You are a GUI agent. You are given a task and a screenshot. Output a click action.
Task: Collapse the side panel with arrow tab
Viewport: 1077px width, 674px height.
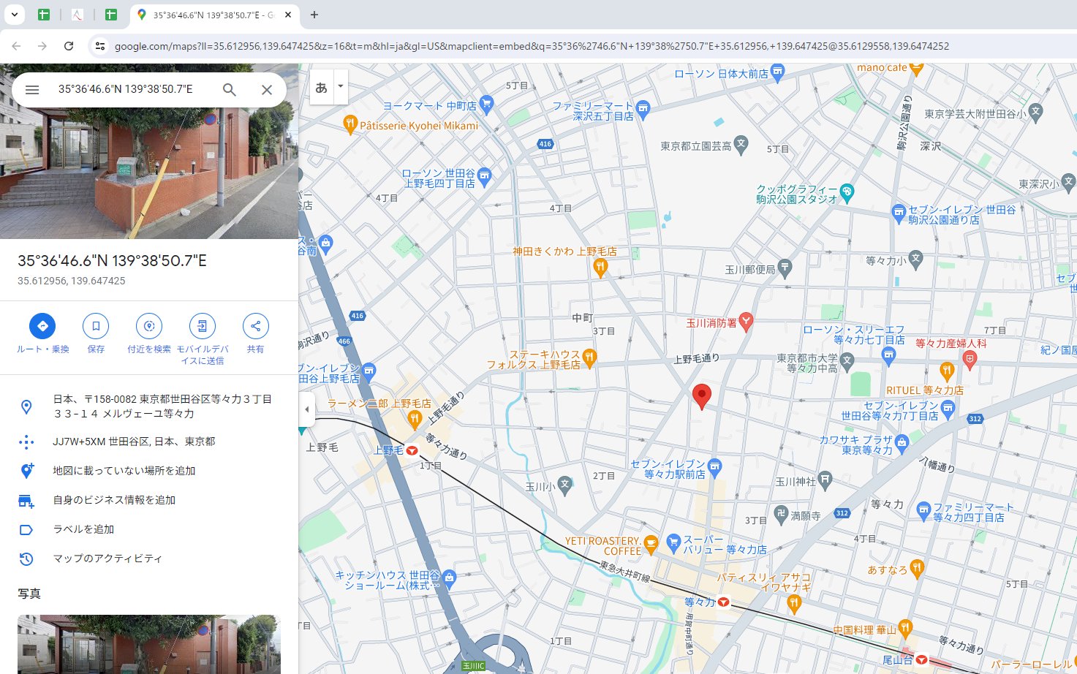pos(307,409)
